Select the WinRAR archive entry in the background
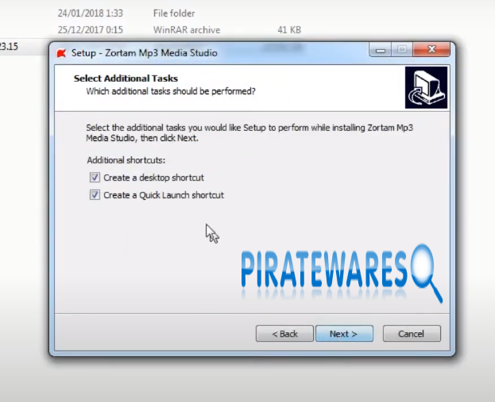This screenshot has height=402, width=495. tap(186, 30)
